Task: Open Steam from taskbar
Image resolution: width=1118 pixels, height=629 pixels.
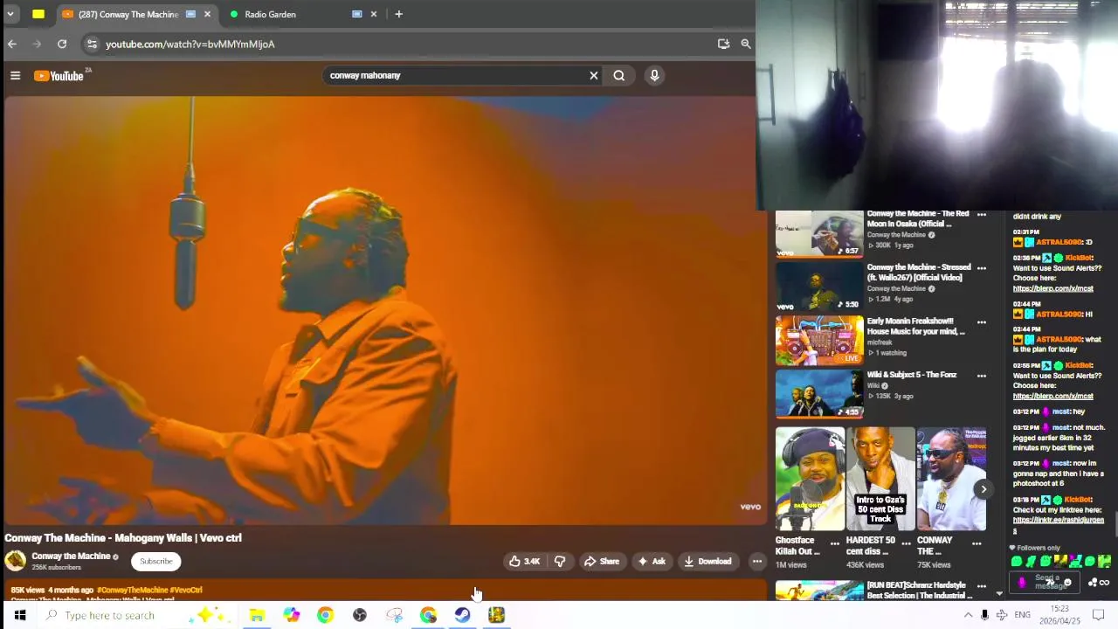Action: pyautogui.click(x=462, y=615)
